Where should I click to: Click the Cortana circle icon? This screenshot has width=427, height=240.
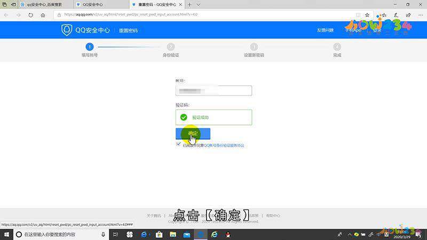[x=19, y=234]
